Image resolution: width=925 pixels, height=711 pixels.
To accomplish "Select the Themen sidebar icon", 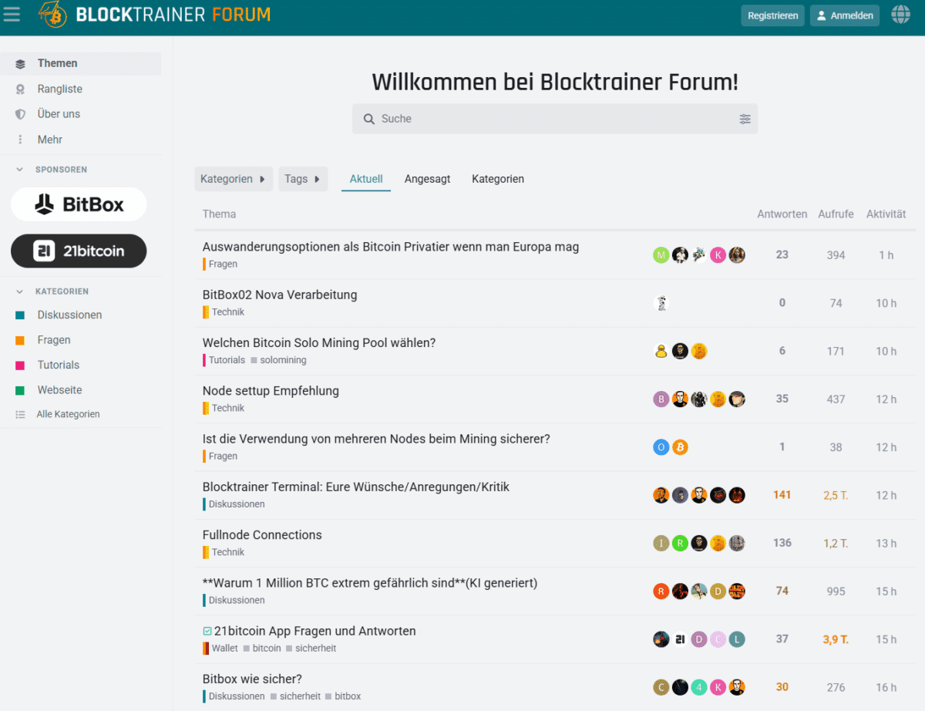I will pos(21,64).
